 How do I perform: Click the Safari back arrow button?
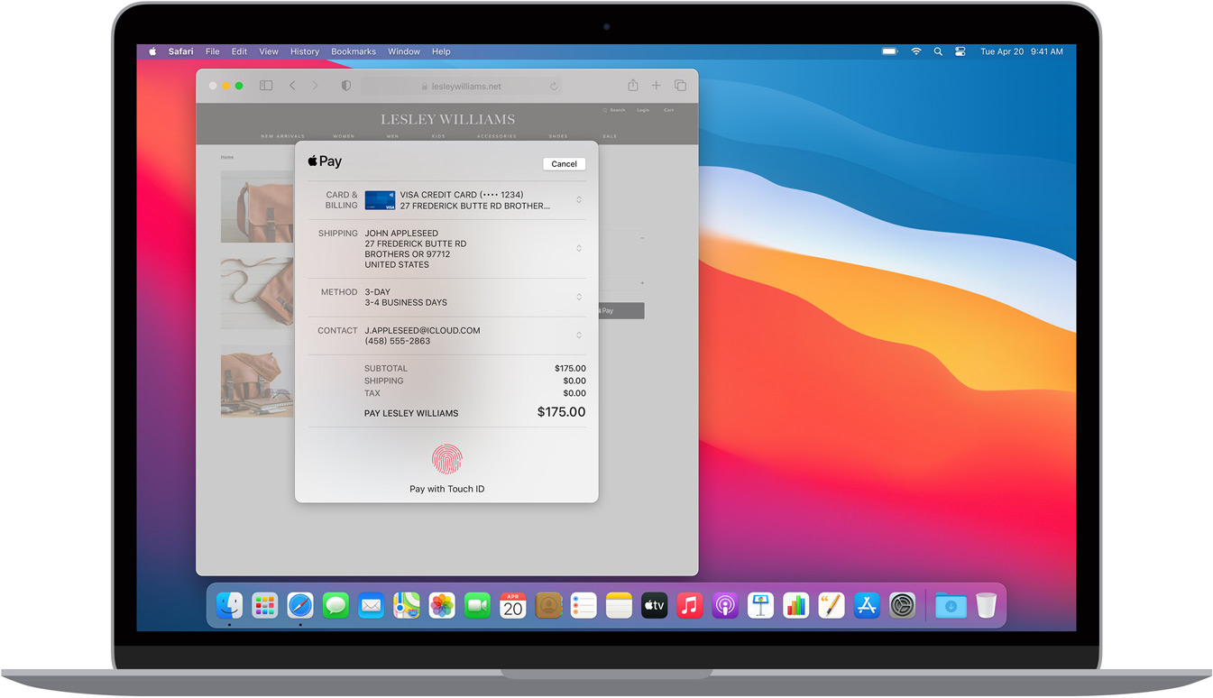pyautogui.click(x=292, y=86)
